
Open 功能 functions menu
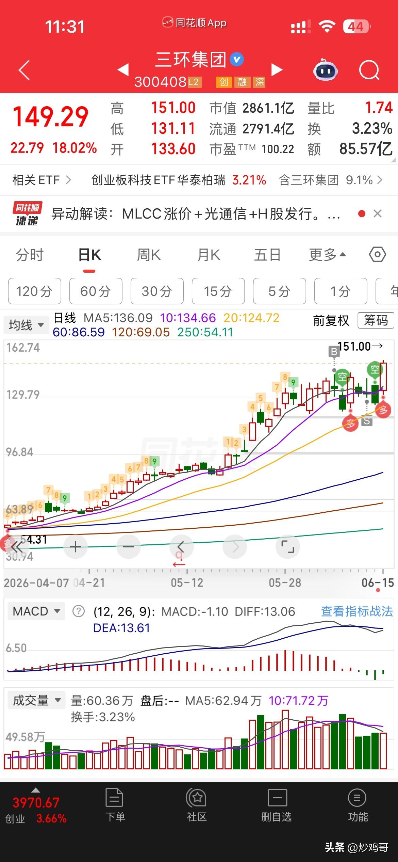click(x=357, y=805)
